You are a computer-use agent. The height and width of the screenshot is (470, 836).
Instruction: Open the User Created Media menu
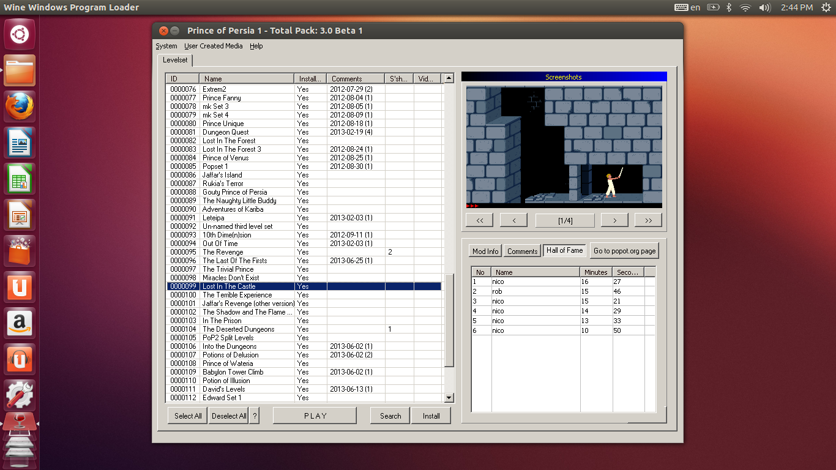click(x=213, y=46)
